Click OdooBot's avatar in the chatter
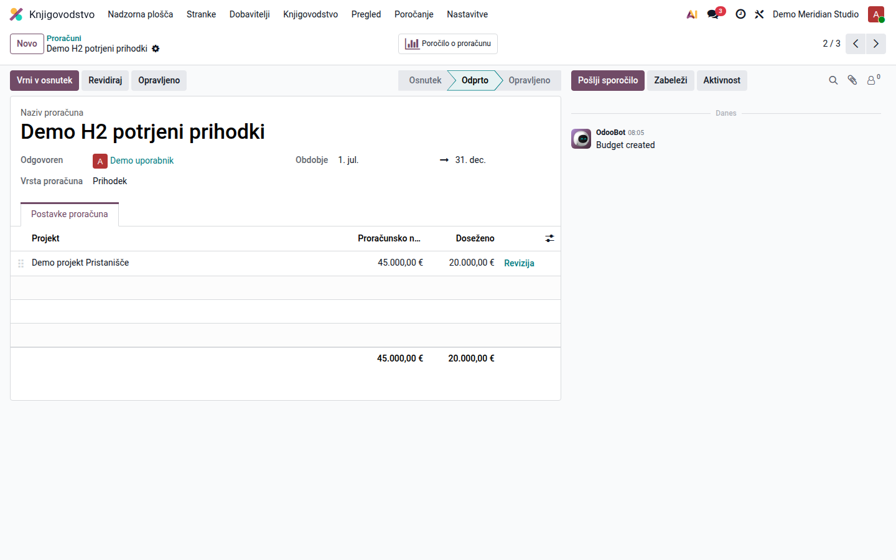The image size is (896, 560). [581, 139]
